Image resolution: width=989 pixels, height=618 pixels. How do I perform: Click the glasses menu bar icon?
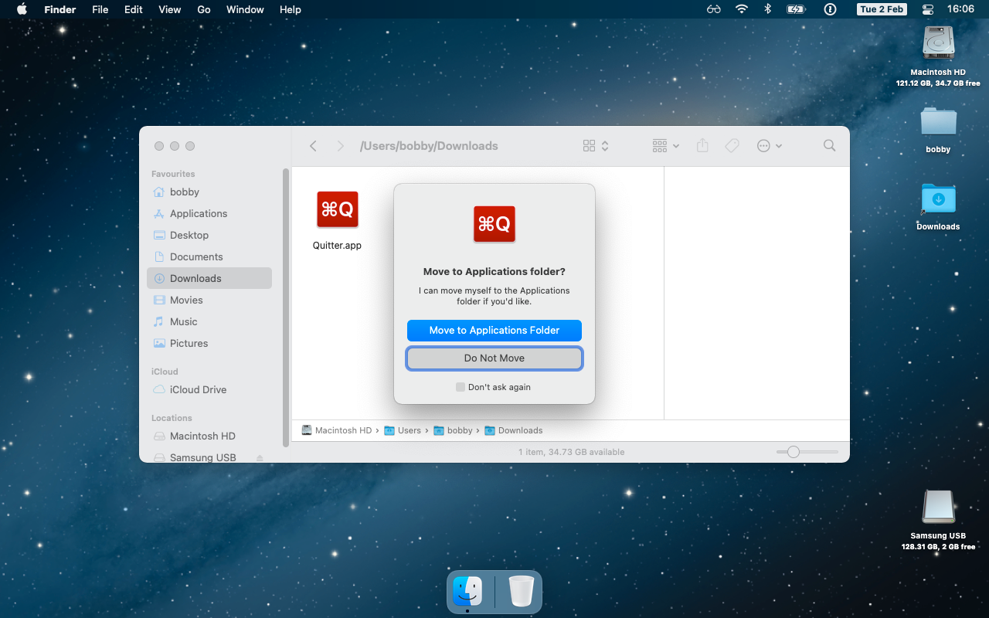point(713,9)
